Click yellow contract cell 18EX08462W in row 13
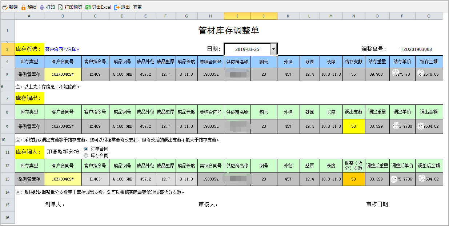 point(63,179)
